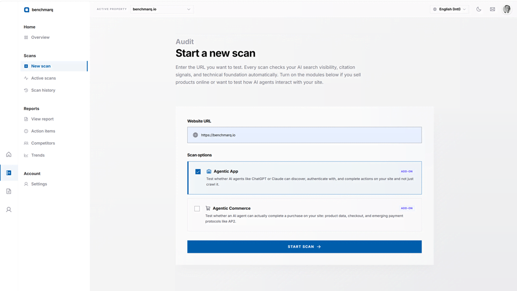Focus the Website URL input field
The image size is (517, 291).
click(304, 135)
